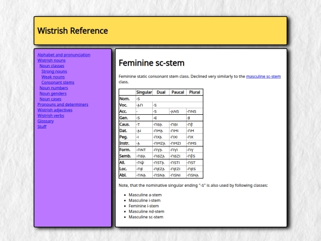This screenshot has height=241, width=321.
Task: Open the Wistrish nouns page
Action: (x=51, y=60)
